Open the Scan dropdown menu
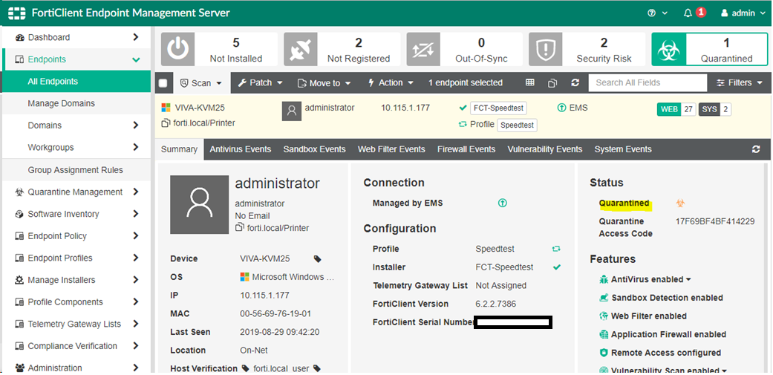The width and height of the screenshot is (773, 375). tap(202, 83)
